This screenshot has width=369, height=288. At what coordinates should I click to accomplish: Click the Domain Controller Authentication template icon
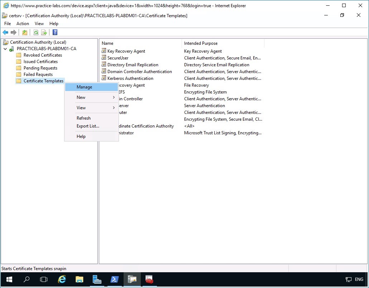[x=104, y=71]
